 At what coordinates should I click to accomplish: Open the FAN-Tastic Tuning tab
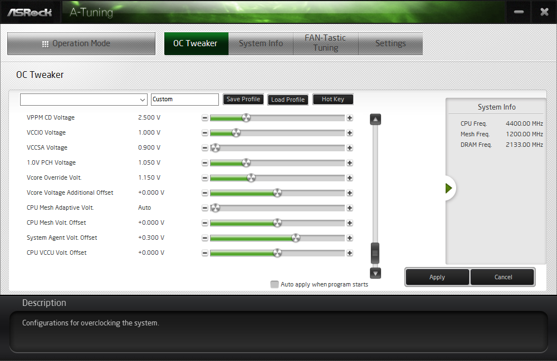[326, 43]
